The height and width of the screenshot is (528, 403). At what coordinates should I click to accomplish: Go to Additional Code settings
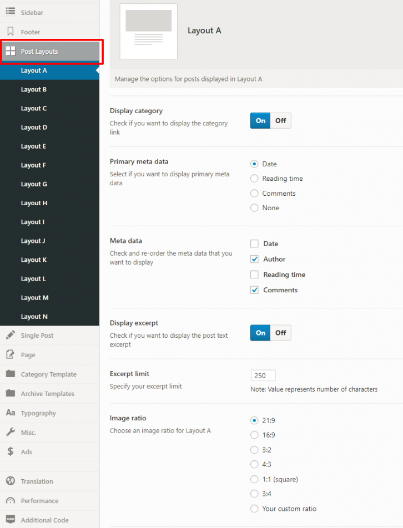pos(44,520)
